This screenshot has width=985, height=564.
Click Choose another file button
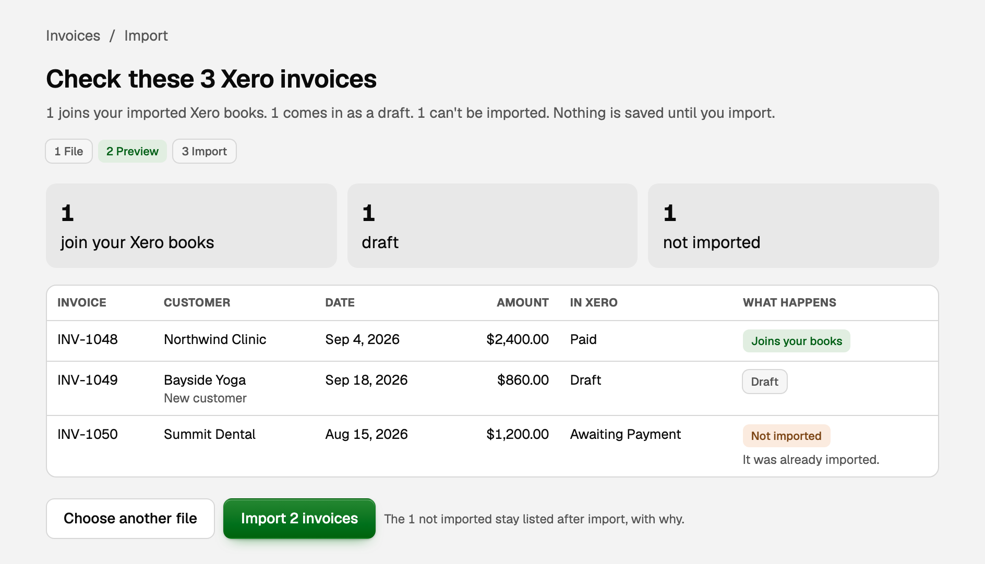coord(130,519)
